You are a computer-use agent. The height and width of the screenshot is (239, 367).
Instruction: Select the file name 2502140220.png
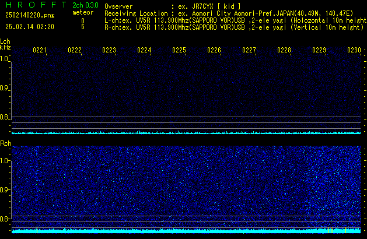(x=30, y=15)
